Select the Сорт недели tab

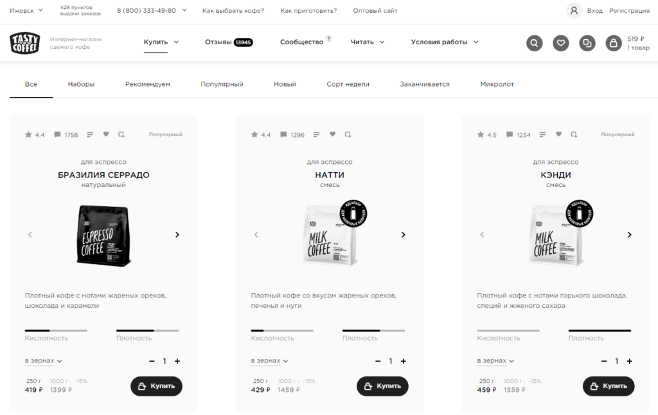pos(348,84)
